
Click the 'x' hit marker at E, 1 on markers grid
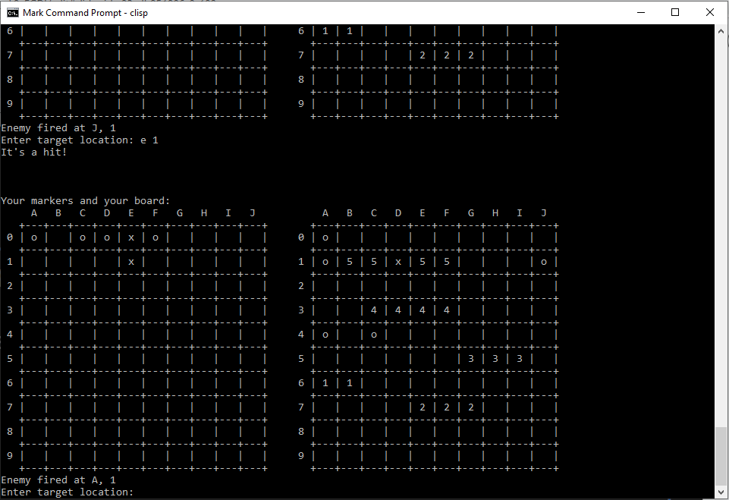coord(131,262)
